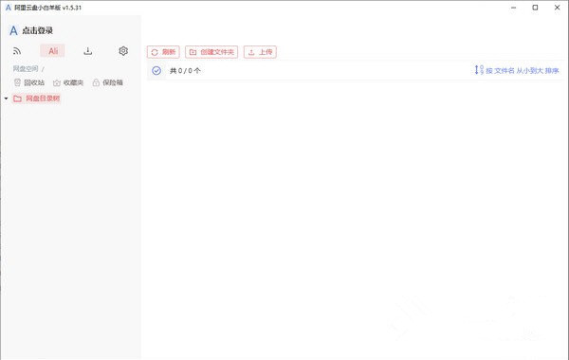Open the 收藏夹 favorites folder
The image size is (569, 360).
(x=68, y=82)
